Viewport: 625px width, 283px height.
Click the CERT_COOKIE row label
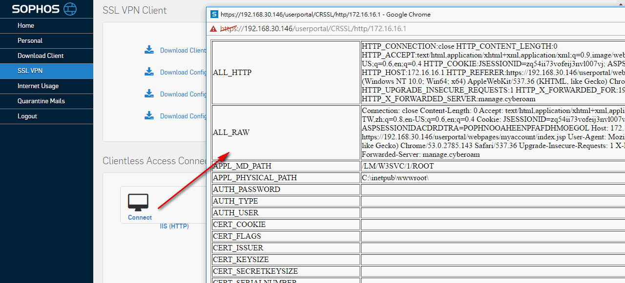[286, 225]
